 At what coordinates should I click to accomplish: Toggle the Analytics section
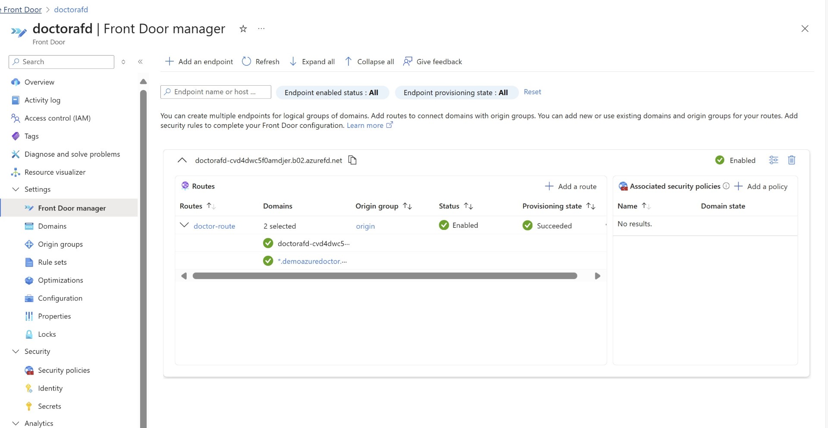[x=16, y=424]
